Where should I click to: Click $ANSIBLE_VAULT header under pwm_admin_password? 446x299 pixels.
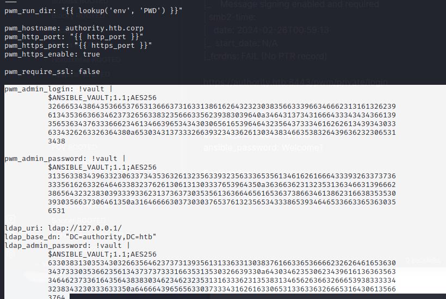tap(102, 167)
